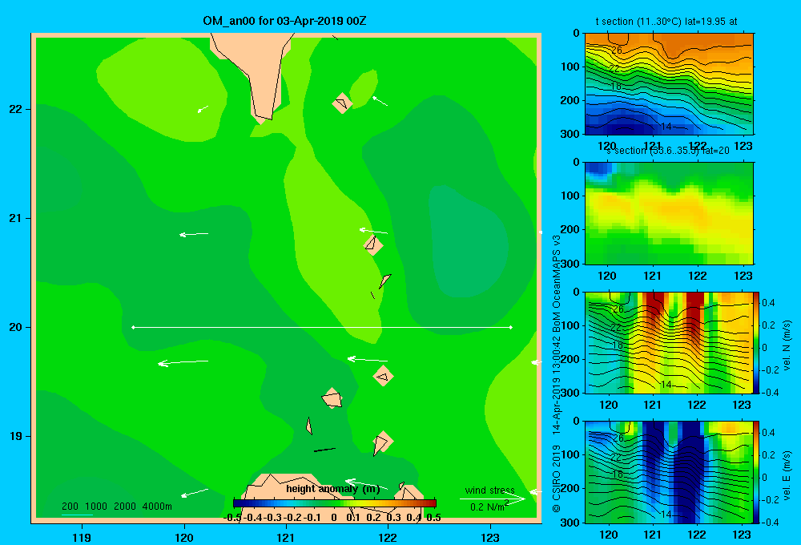Select the 0.2 N/m² scale value
Screen dimensions: 801x545
click(x=489, y=507)
